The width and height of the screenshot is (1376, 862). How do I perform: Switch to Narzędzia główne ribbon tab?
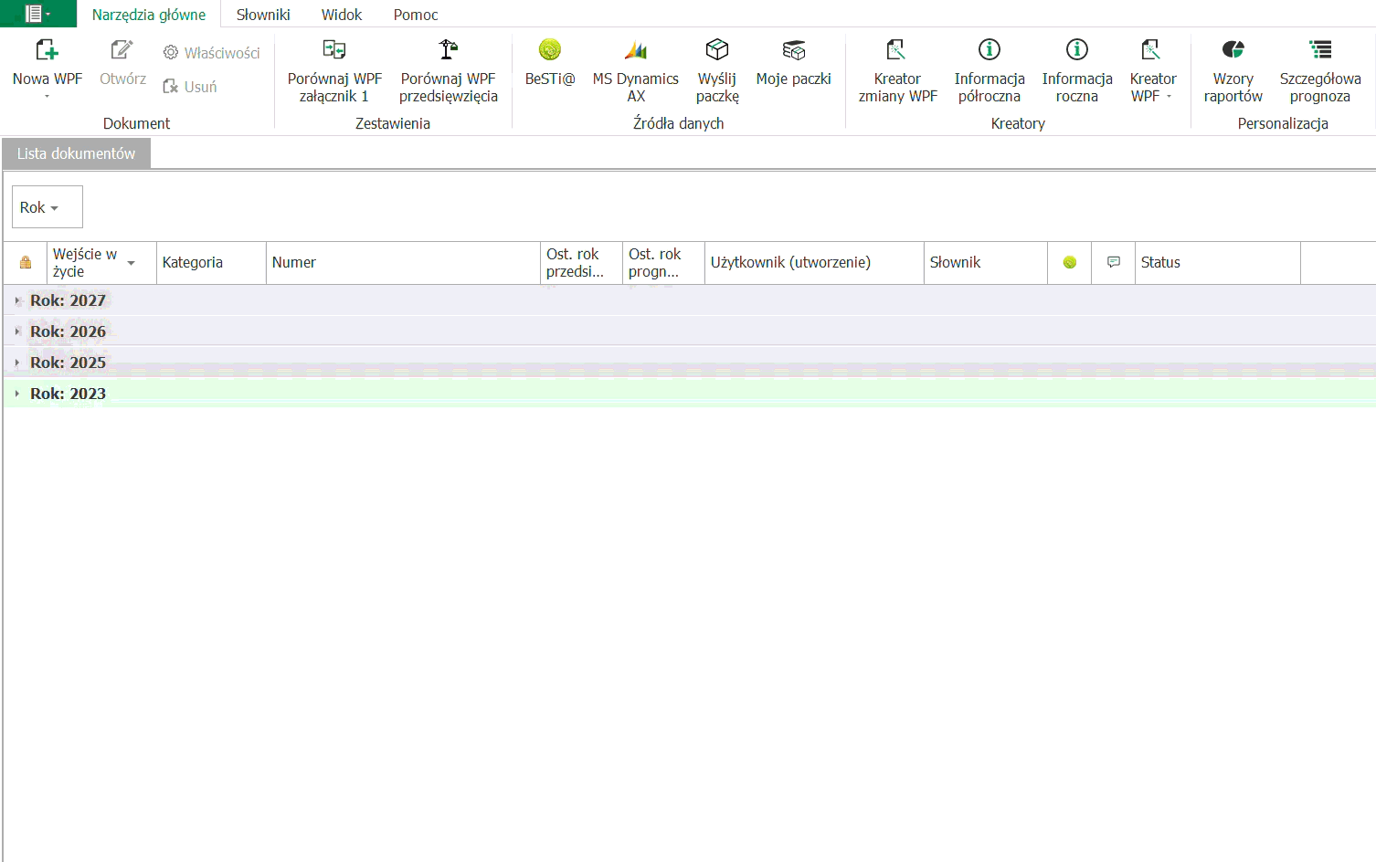coord(149,15)
